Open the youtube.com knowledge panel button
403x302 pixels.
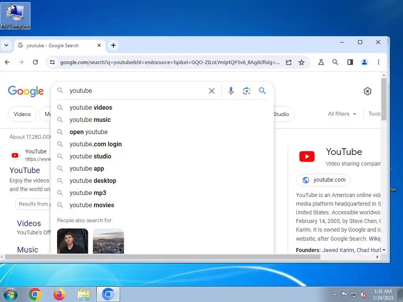tap(323, 180)
